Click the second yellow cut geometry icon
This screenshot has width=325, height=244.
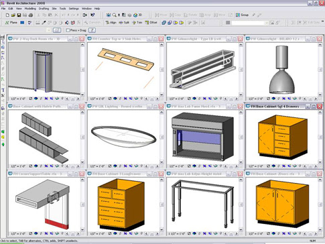182,23
